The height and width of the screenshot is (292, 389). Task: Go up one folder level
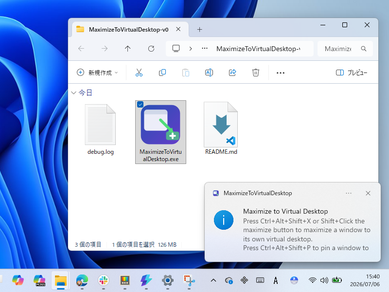point(127,49)
